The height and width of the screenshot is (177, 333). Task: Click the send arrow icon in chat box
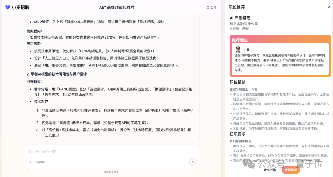pos(193,162)
